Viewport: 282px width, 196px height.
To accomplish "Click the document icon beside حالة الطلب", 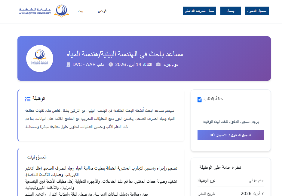I will point(199,99).
